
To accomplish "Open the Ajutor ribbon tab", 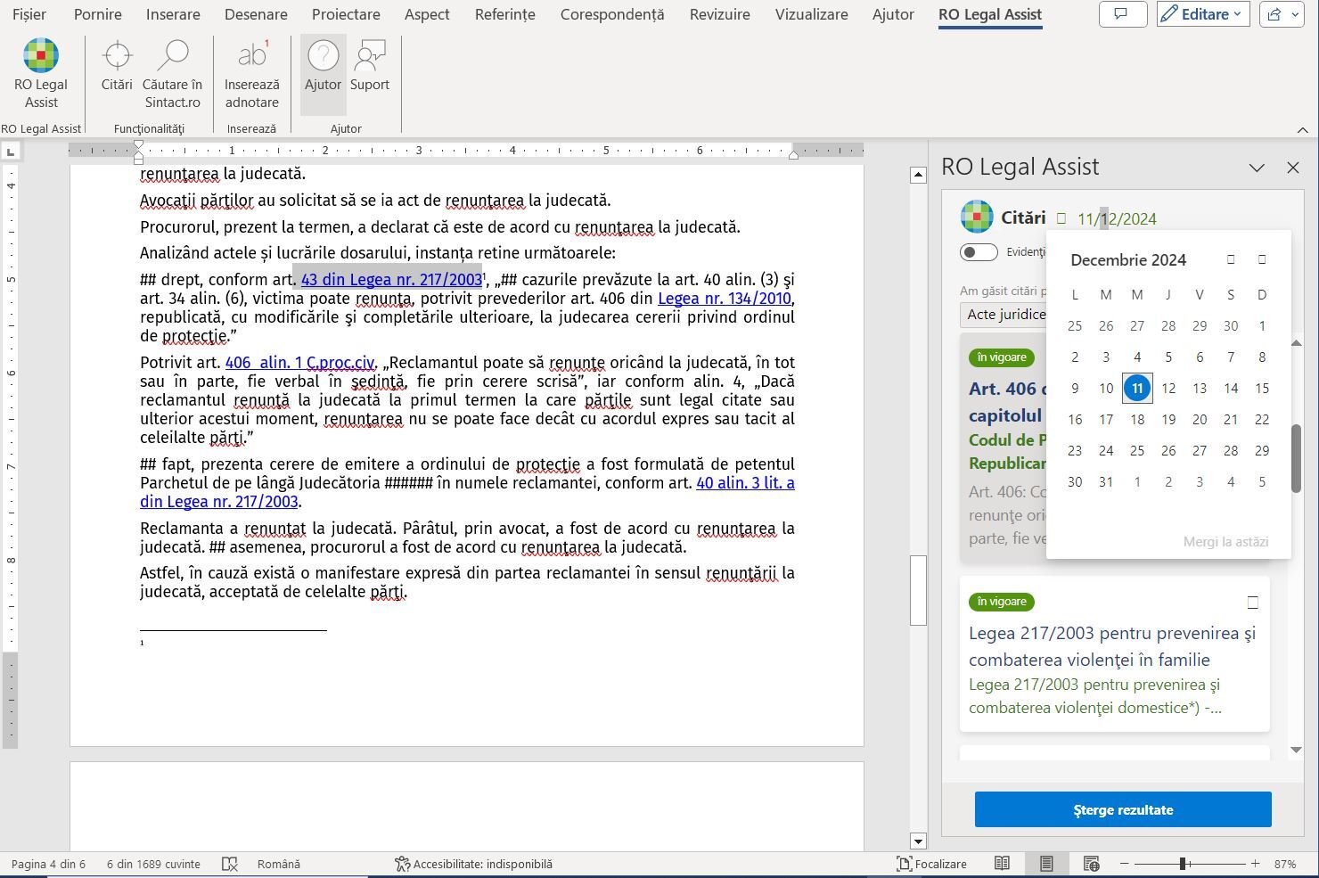I will (x=893, y=14).
